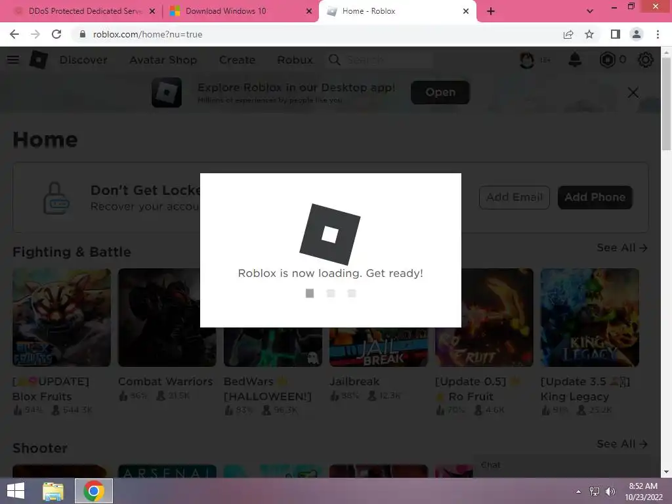Open the King Legacy game thumbnail
Viewport: 672px width, 504px height.
coord(590,318)
